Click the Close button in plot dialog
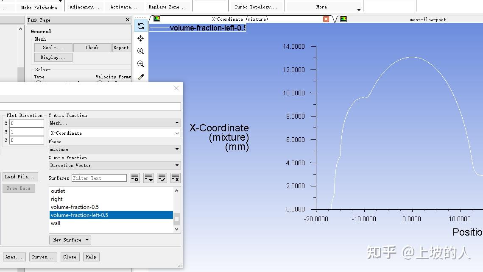The height and width of the screenshot is (272, 483). (x=70, y=257)
